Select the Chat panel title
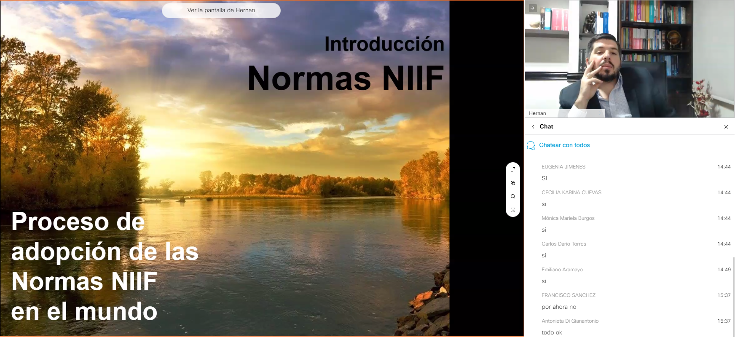 546,127
